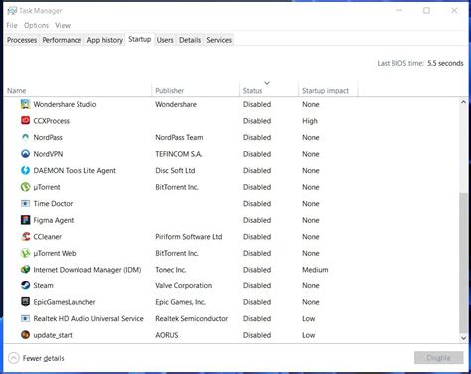Click the Realtek HD Audio Universal Service icon

(x=25, y=318)
